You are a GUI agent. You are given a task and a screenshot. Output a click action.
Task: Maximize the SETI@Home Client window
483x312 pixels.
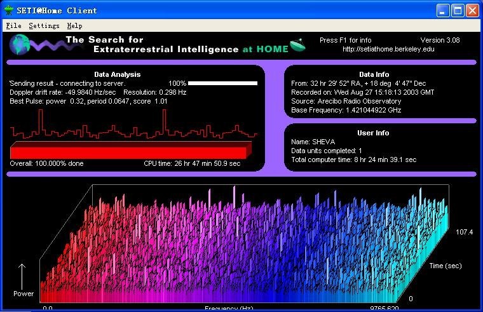[458, 10]
